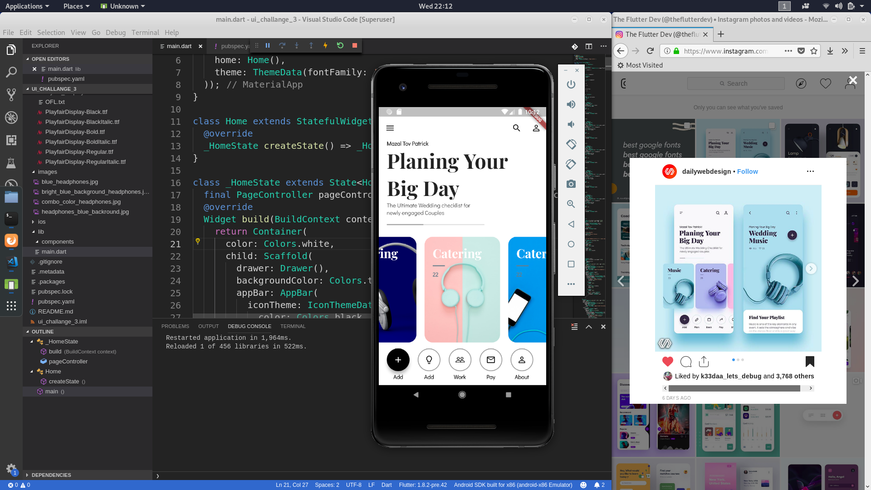
Task: Follow dailywebdesign account
Action: (x=747, y=171)
